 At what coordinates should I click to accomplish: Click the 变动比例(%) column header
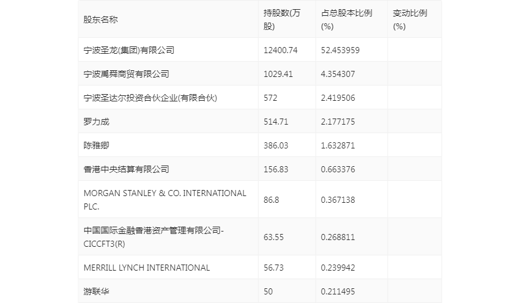(x=410, y=20)
